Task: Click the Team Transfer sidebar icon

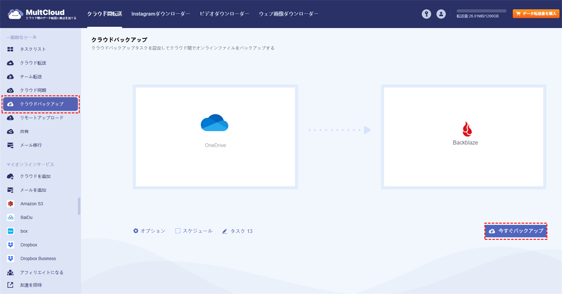Action: pos(10,76)
